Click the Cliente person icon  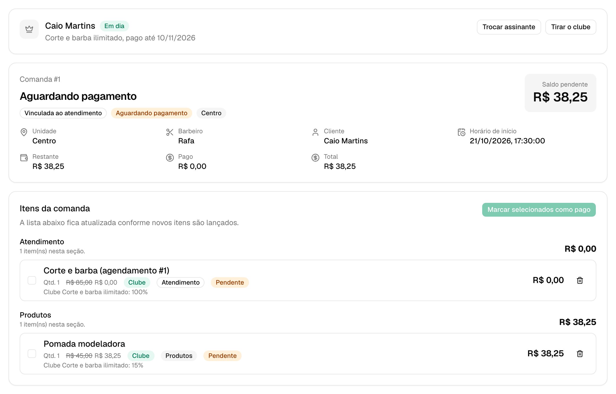click(x=315, y=132)
